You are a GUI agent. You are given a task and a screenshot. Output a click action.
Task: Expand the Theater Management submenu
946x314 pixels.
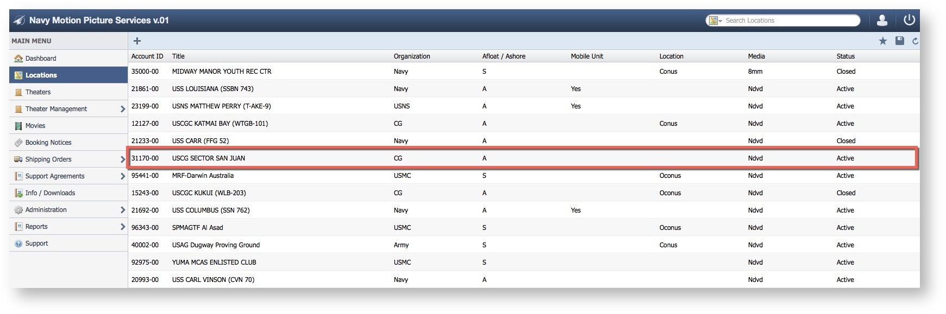(x=122, y=109)
